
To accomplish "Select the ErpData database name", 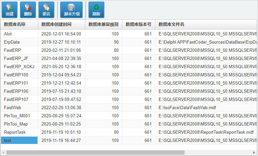I will point(12,42).
